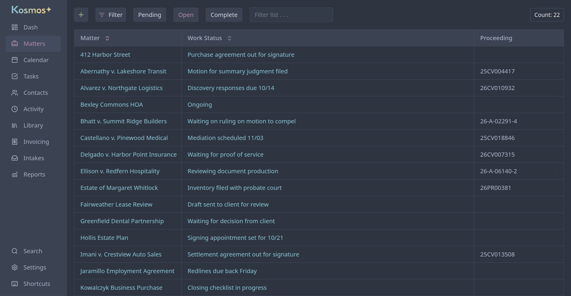Click the Shortcuts keyboard icon
Screen dimensions: 571x296
(15, 284)
